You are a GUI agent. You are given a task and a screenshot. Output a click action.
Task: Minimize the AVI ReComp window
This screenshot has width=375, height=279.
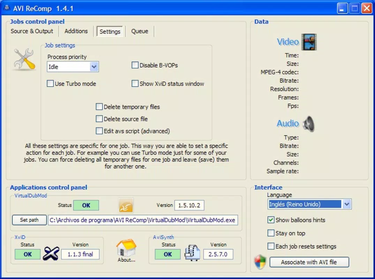pyautogui.click(x=342, y=9)
